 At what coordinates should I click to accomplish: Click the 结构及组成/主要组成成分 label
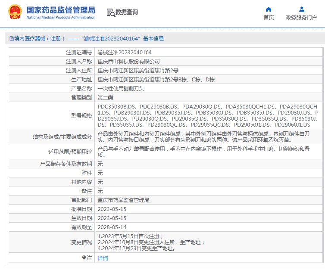point(62,137)
